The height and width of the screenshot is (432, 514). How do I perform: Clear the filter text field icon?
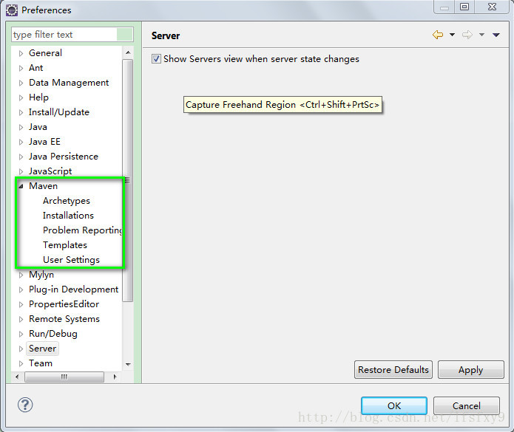pos(125,35)
